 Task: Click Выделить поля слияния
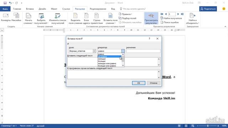click(75, 18)
